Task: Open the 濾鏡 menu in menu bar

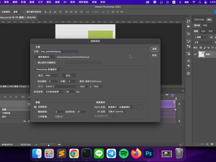Action: tap(57, 2)
